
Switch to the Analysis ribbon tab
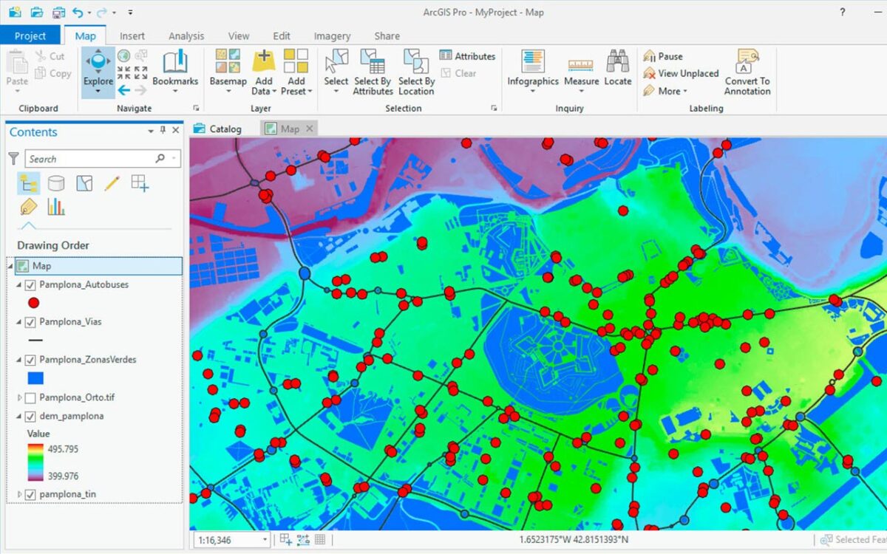[186, 35]
